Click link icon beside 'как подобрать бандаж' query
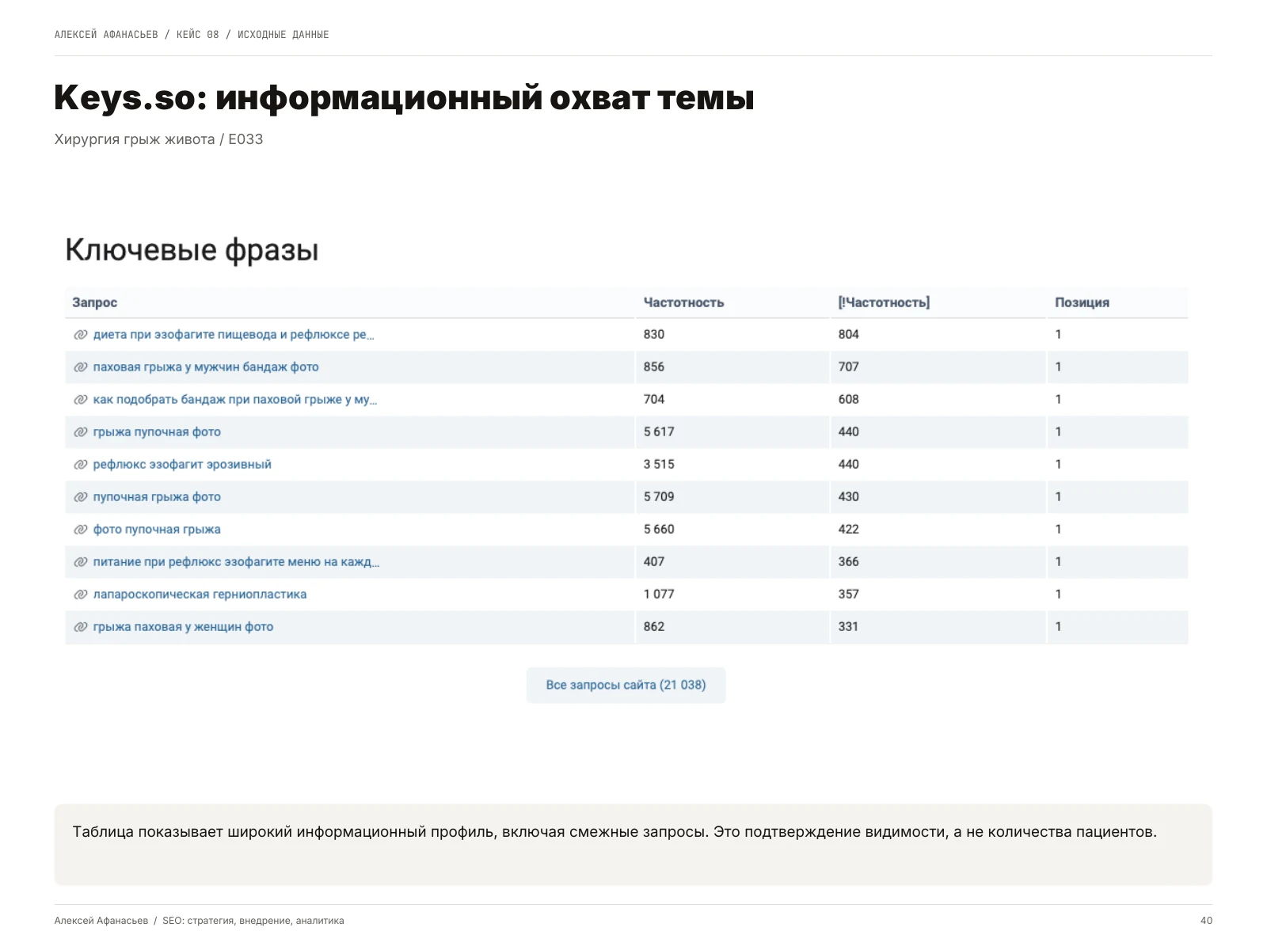 (80, 400)
